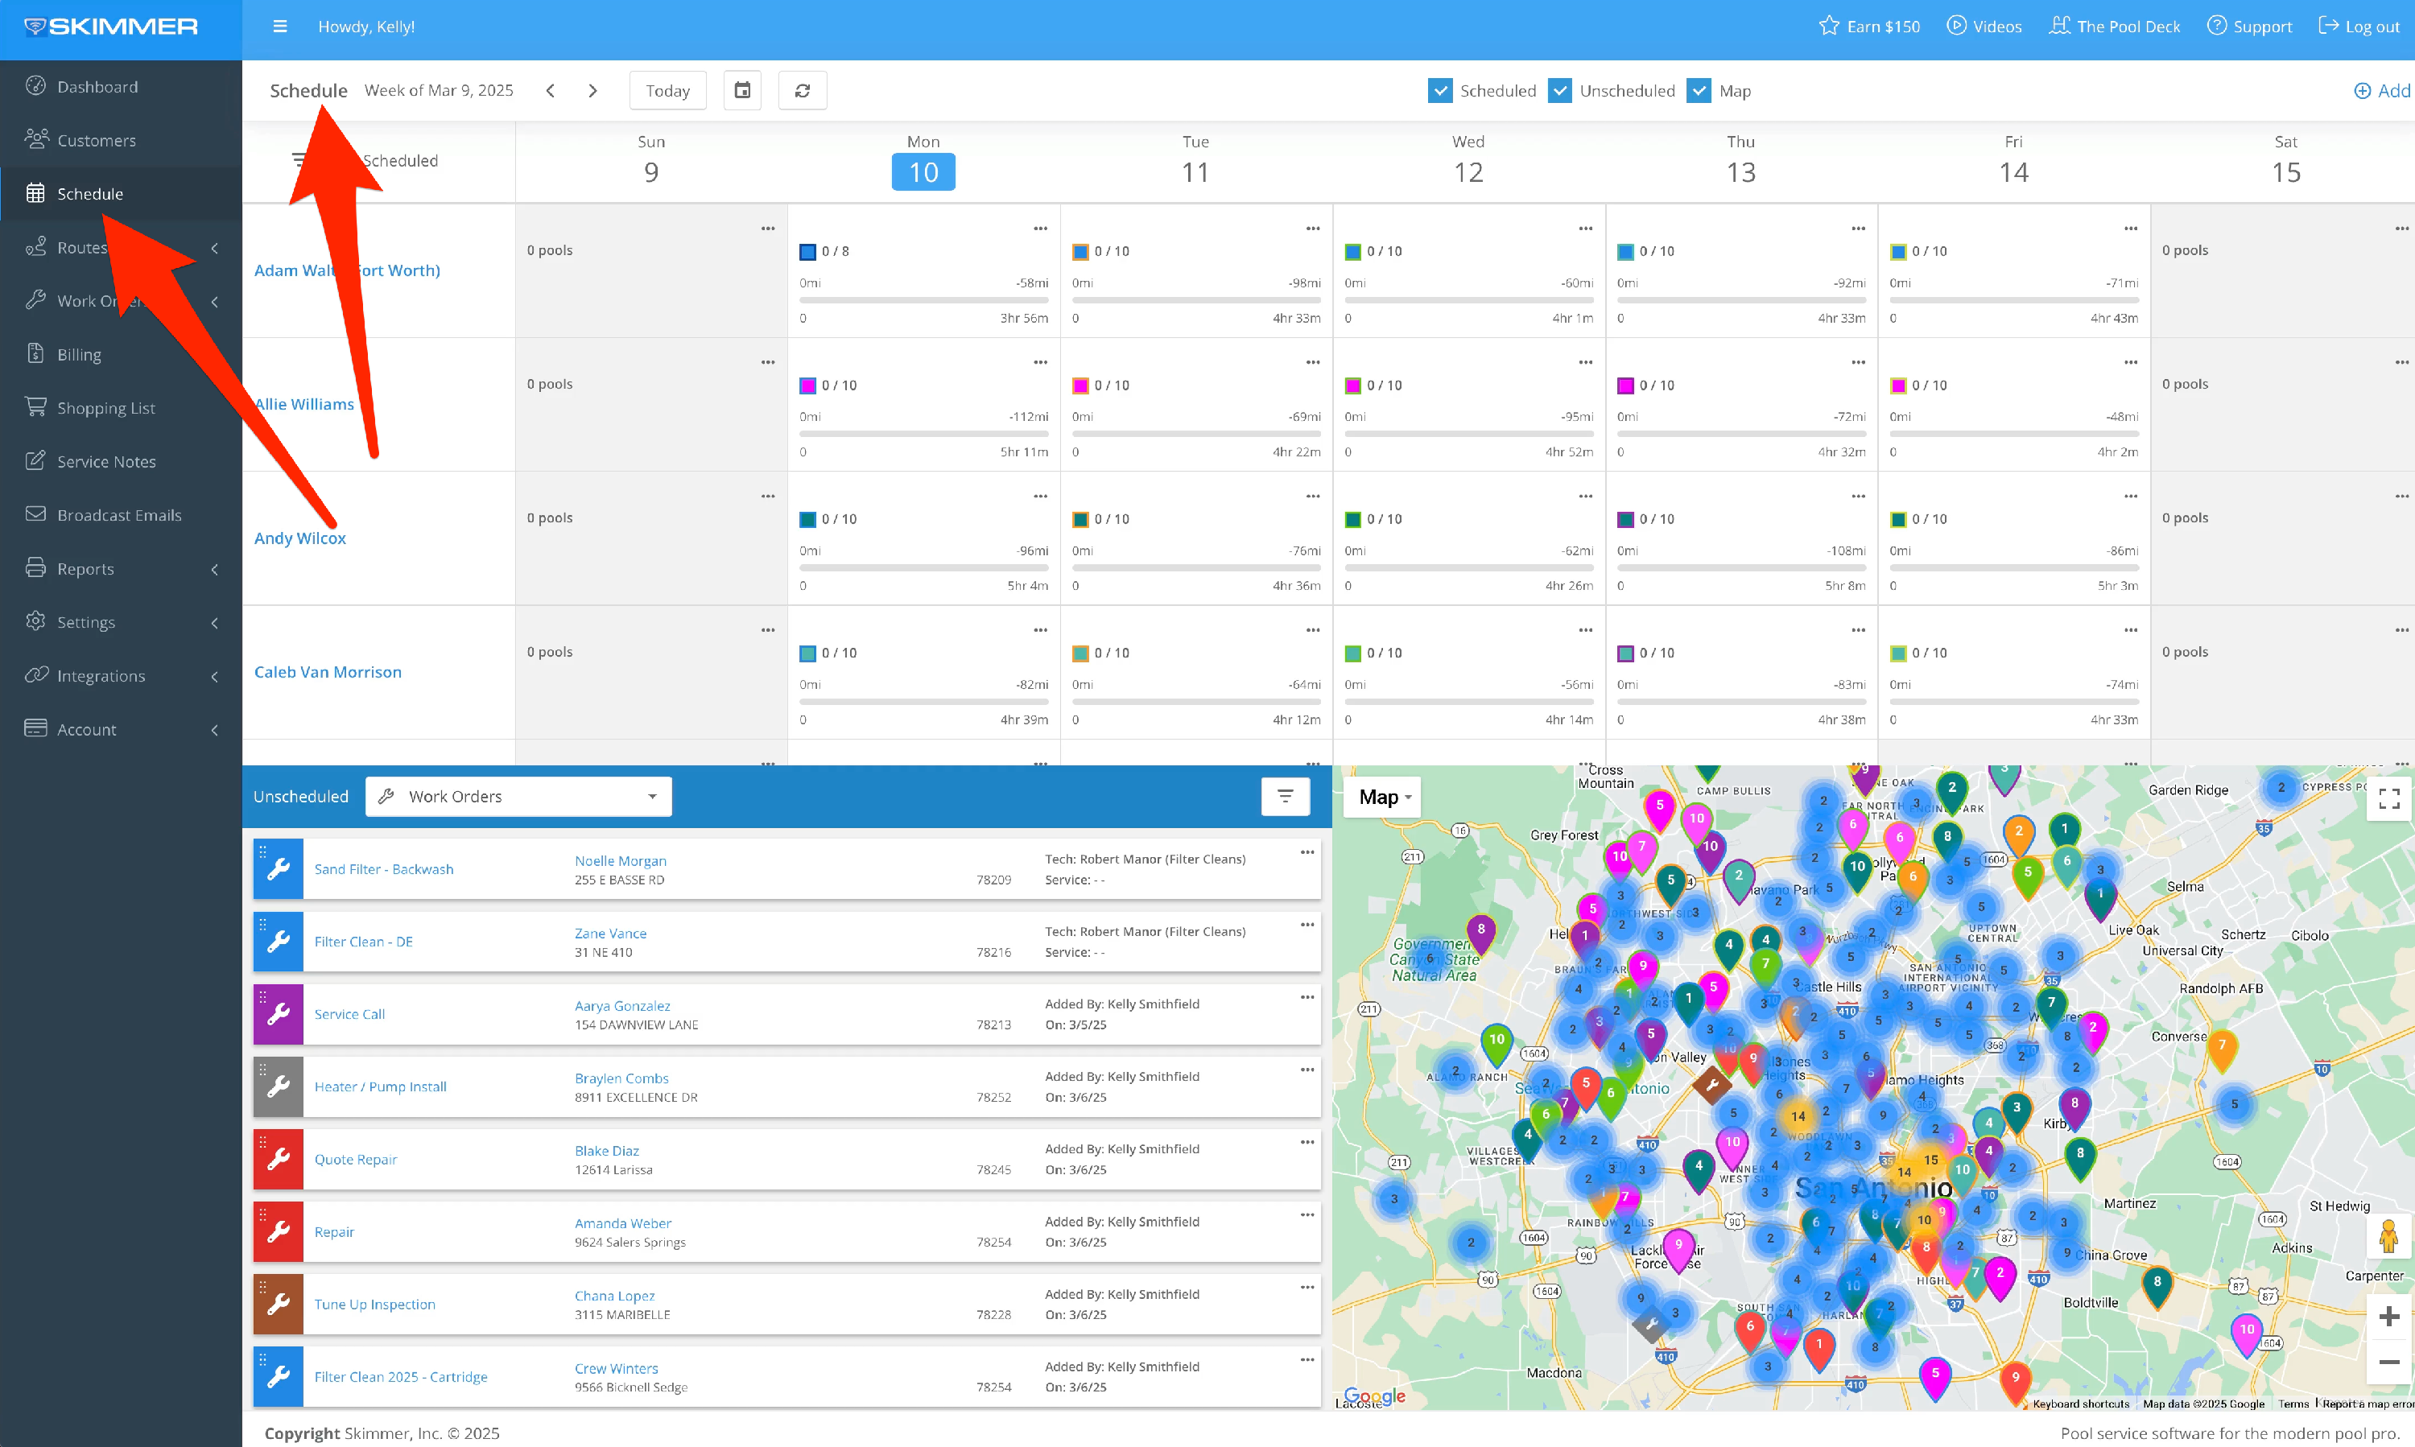Open the calendar date picker icon
2415x1447 pixels.
(742, 91)
